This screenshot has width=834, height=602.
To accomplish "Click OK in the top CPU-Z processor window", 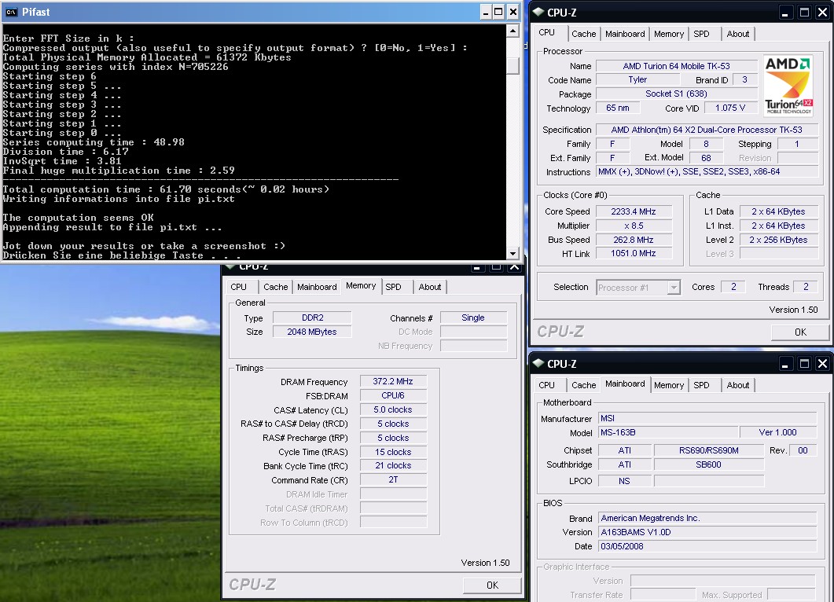I will (x=800, y=332).
